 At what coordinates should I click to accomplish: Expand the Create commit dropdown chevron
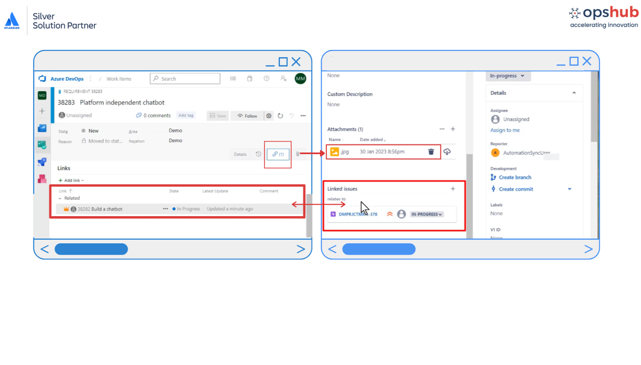tap(570, 189)
